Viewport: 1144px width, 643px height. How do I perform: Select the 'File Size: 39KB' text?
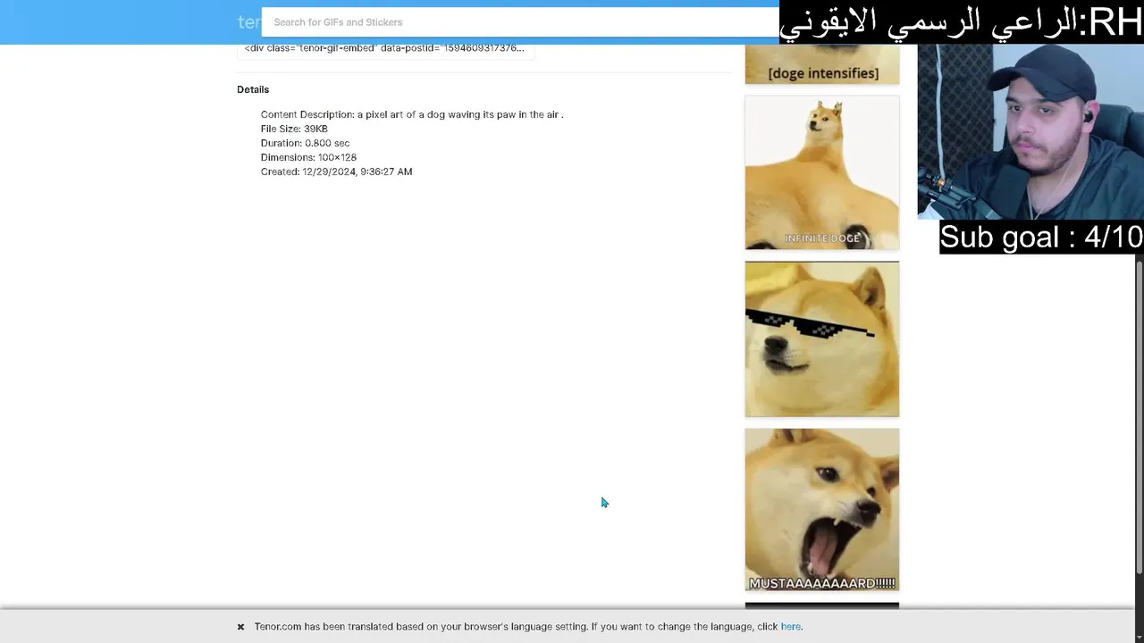(x=294, y=129)
